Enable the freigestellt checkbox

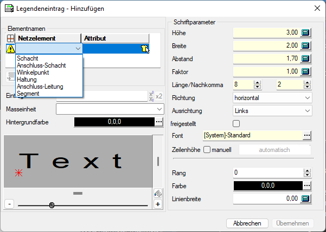[x=236, y=123]
